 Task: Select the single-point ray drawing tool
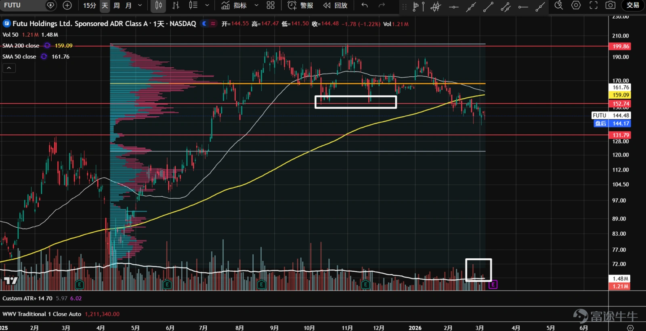540,6
